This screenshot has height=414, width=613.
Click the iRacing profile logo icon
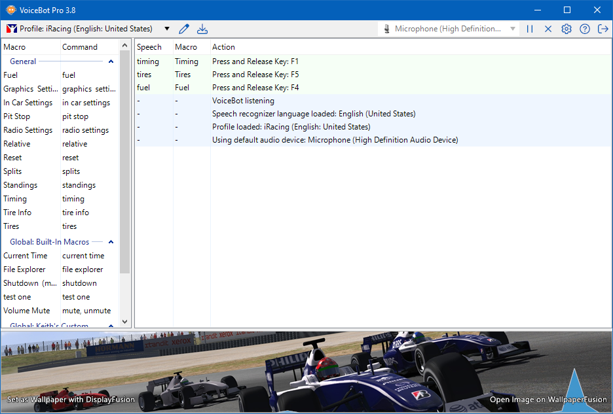pos(11,29)
